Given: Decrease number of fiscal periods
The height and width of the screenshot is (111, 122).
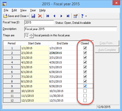Looking at the screenshot, I should [31, 37].
